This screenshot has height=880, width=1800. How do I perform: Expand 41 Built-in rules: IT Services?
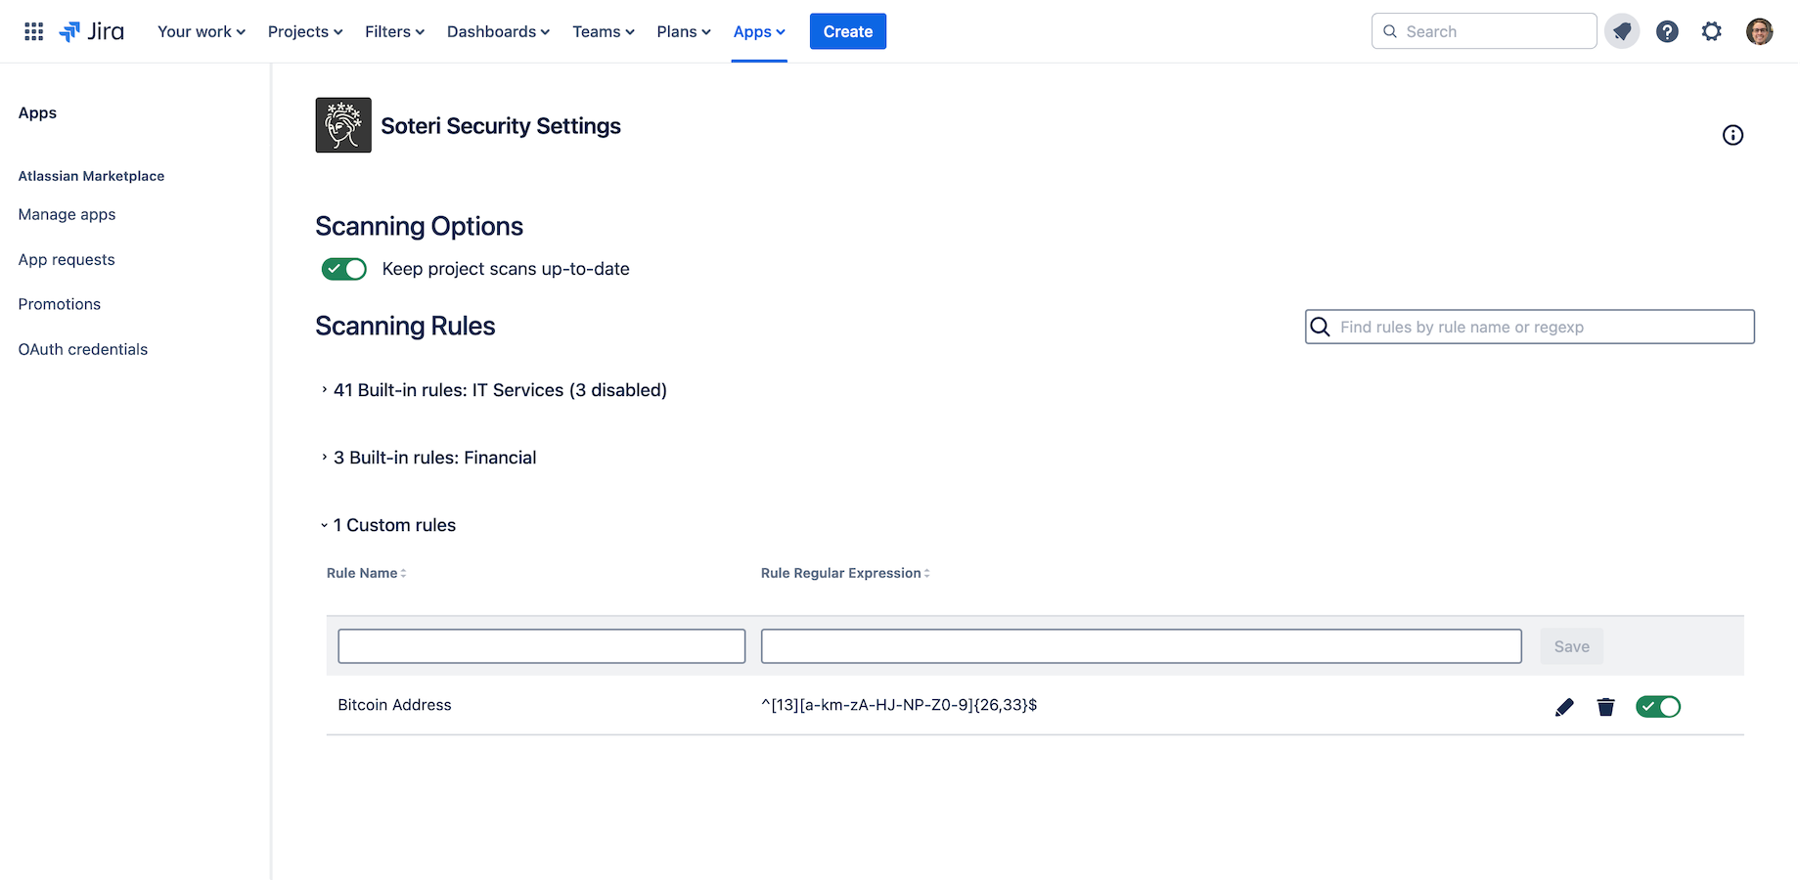tap(494, 390)
